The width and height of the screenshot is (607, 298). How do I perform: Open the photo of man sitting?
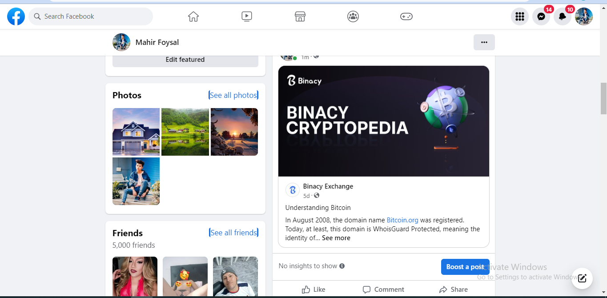(136, 181)
